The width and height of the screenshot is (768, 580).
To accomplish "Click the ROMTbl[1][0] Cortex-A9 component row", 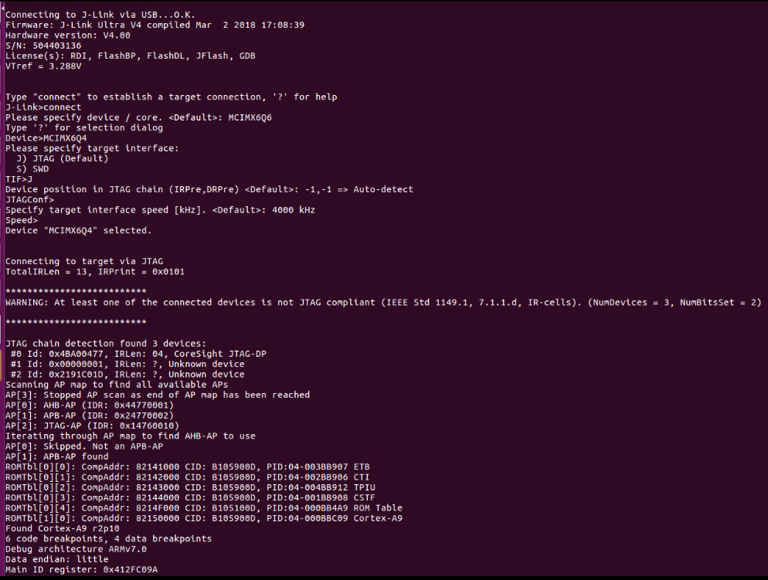I will 204,518.
